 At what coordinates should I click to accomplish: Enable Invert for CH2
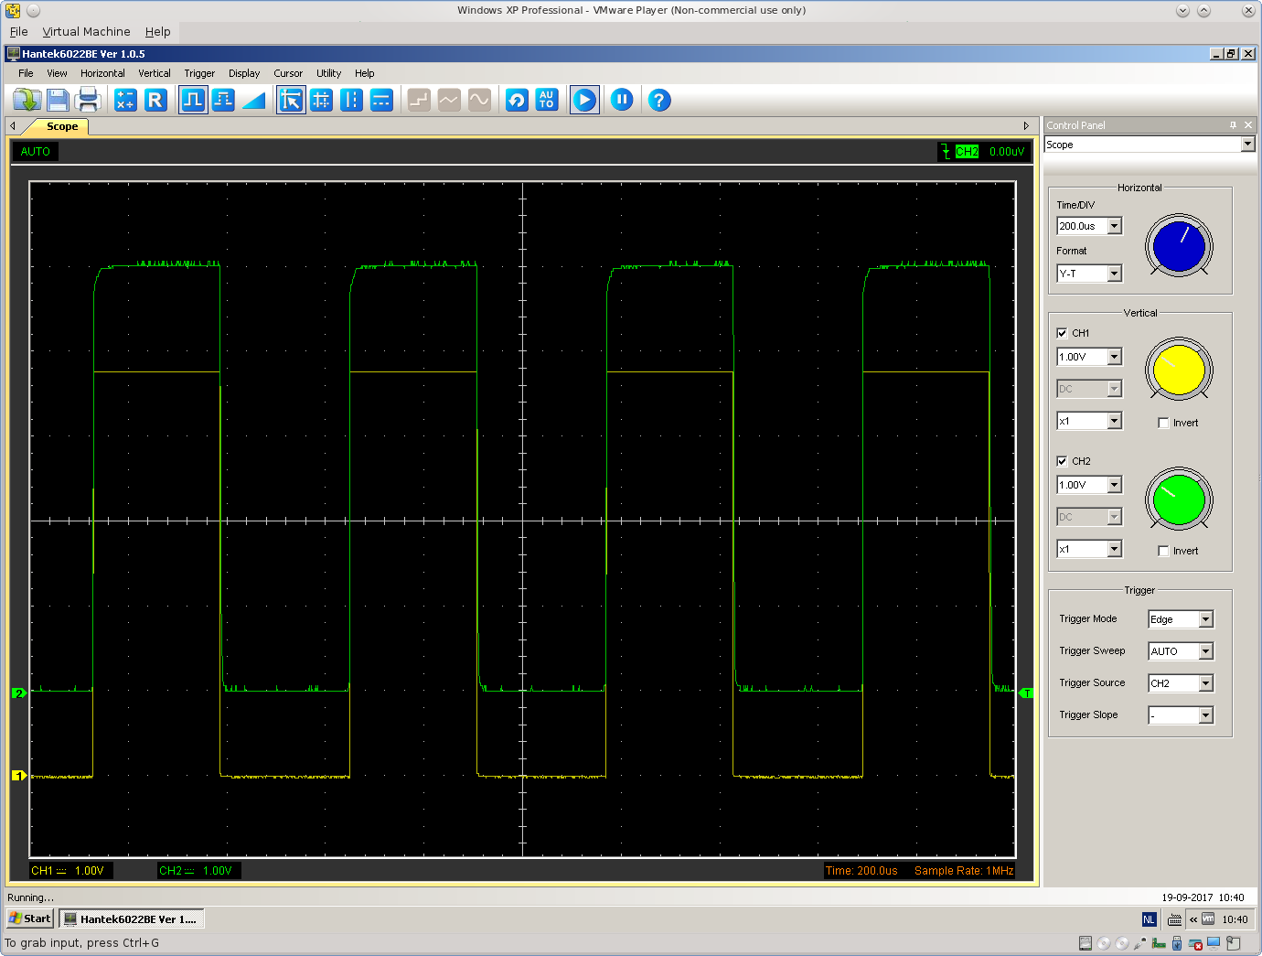pyautogui.click(x=1163, y=550)
